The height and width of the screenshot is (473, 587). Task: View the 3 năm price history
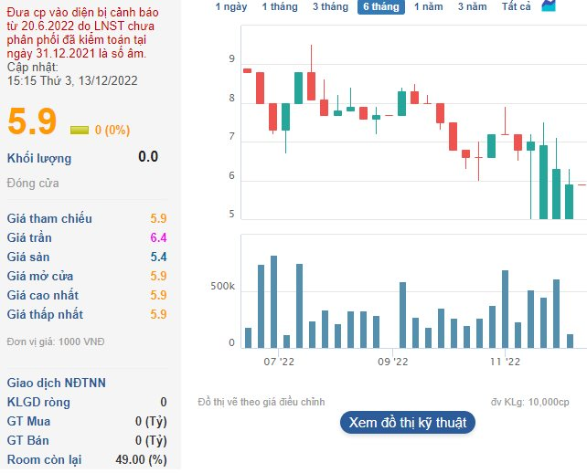coord(472,6)
